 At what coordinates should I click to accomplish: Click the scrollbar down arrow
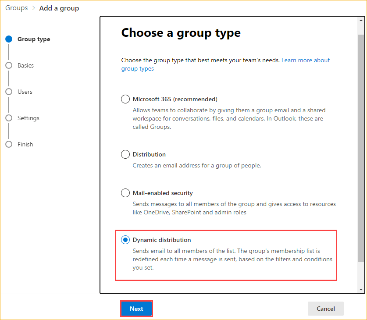click(x=361, y=289)
